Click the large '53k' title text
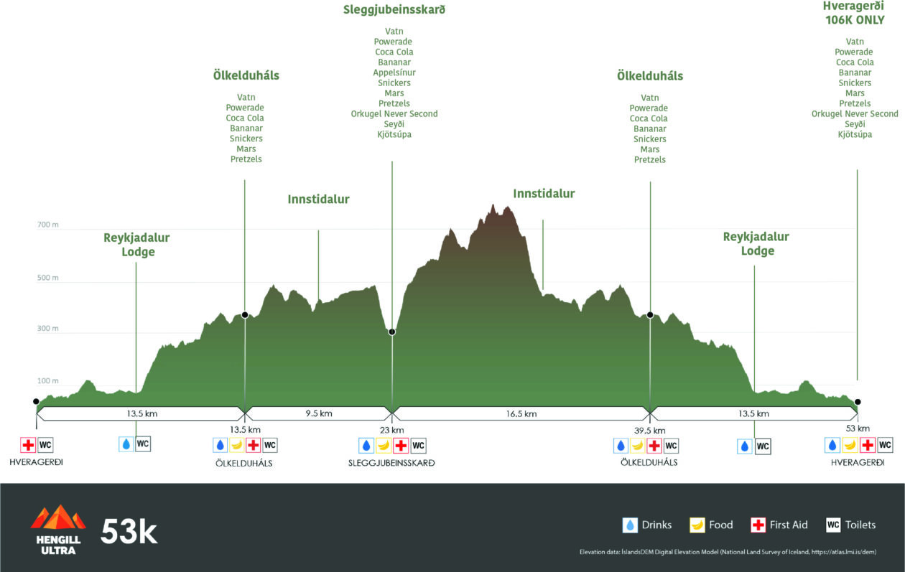The height and width of the screenshot is (572, 905). coord(129,532)
